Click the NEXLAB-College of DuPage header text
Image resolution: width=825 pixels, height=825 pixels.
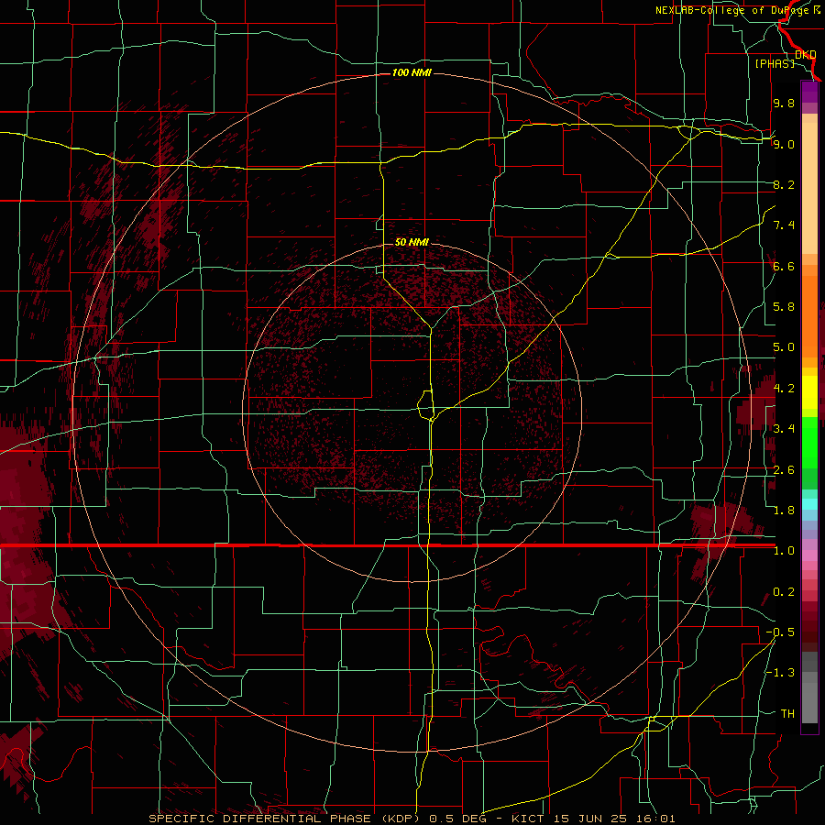tap(738, 10)
